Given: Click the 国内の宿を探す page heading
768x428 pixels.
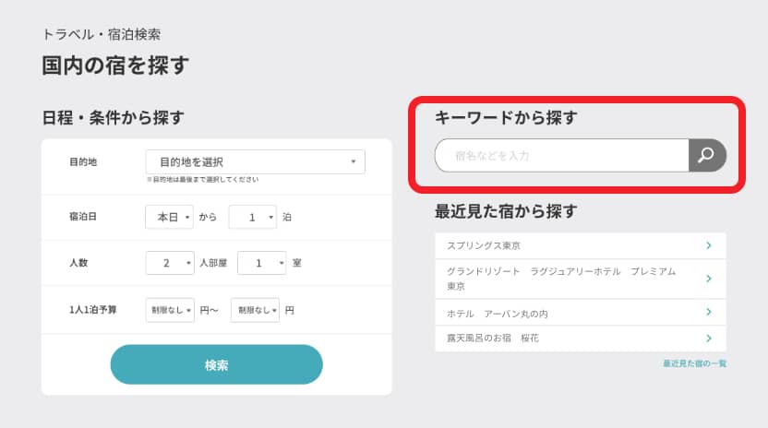Looking at the screenshot, I should point(115,65).
